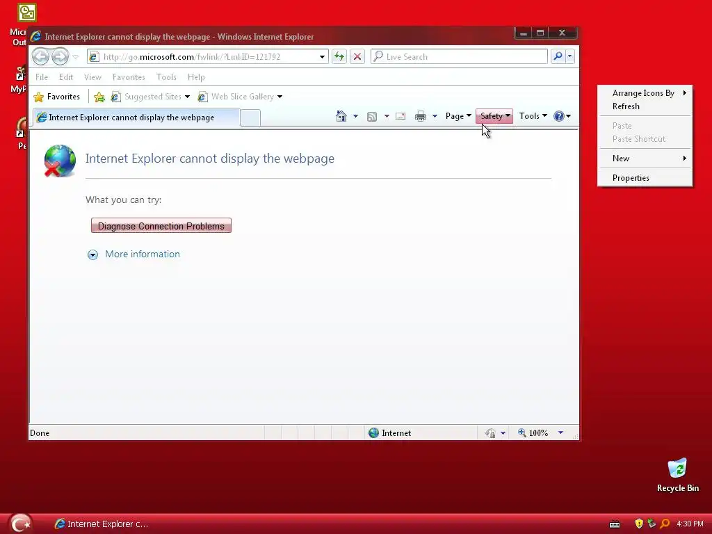Open the dropdown beside the status bar lock icon
The width and height of the screenshot is (712, 534).
503,433
